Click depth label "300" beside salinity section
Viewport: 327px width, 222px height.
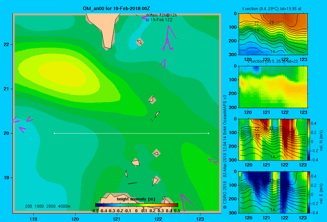click(x=233, y=107)
